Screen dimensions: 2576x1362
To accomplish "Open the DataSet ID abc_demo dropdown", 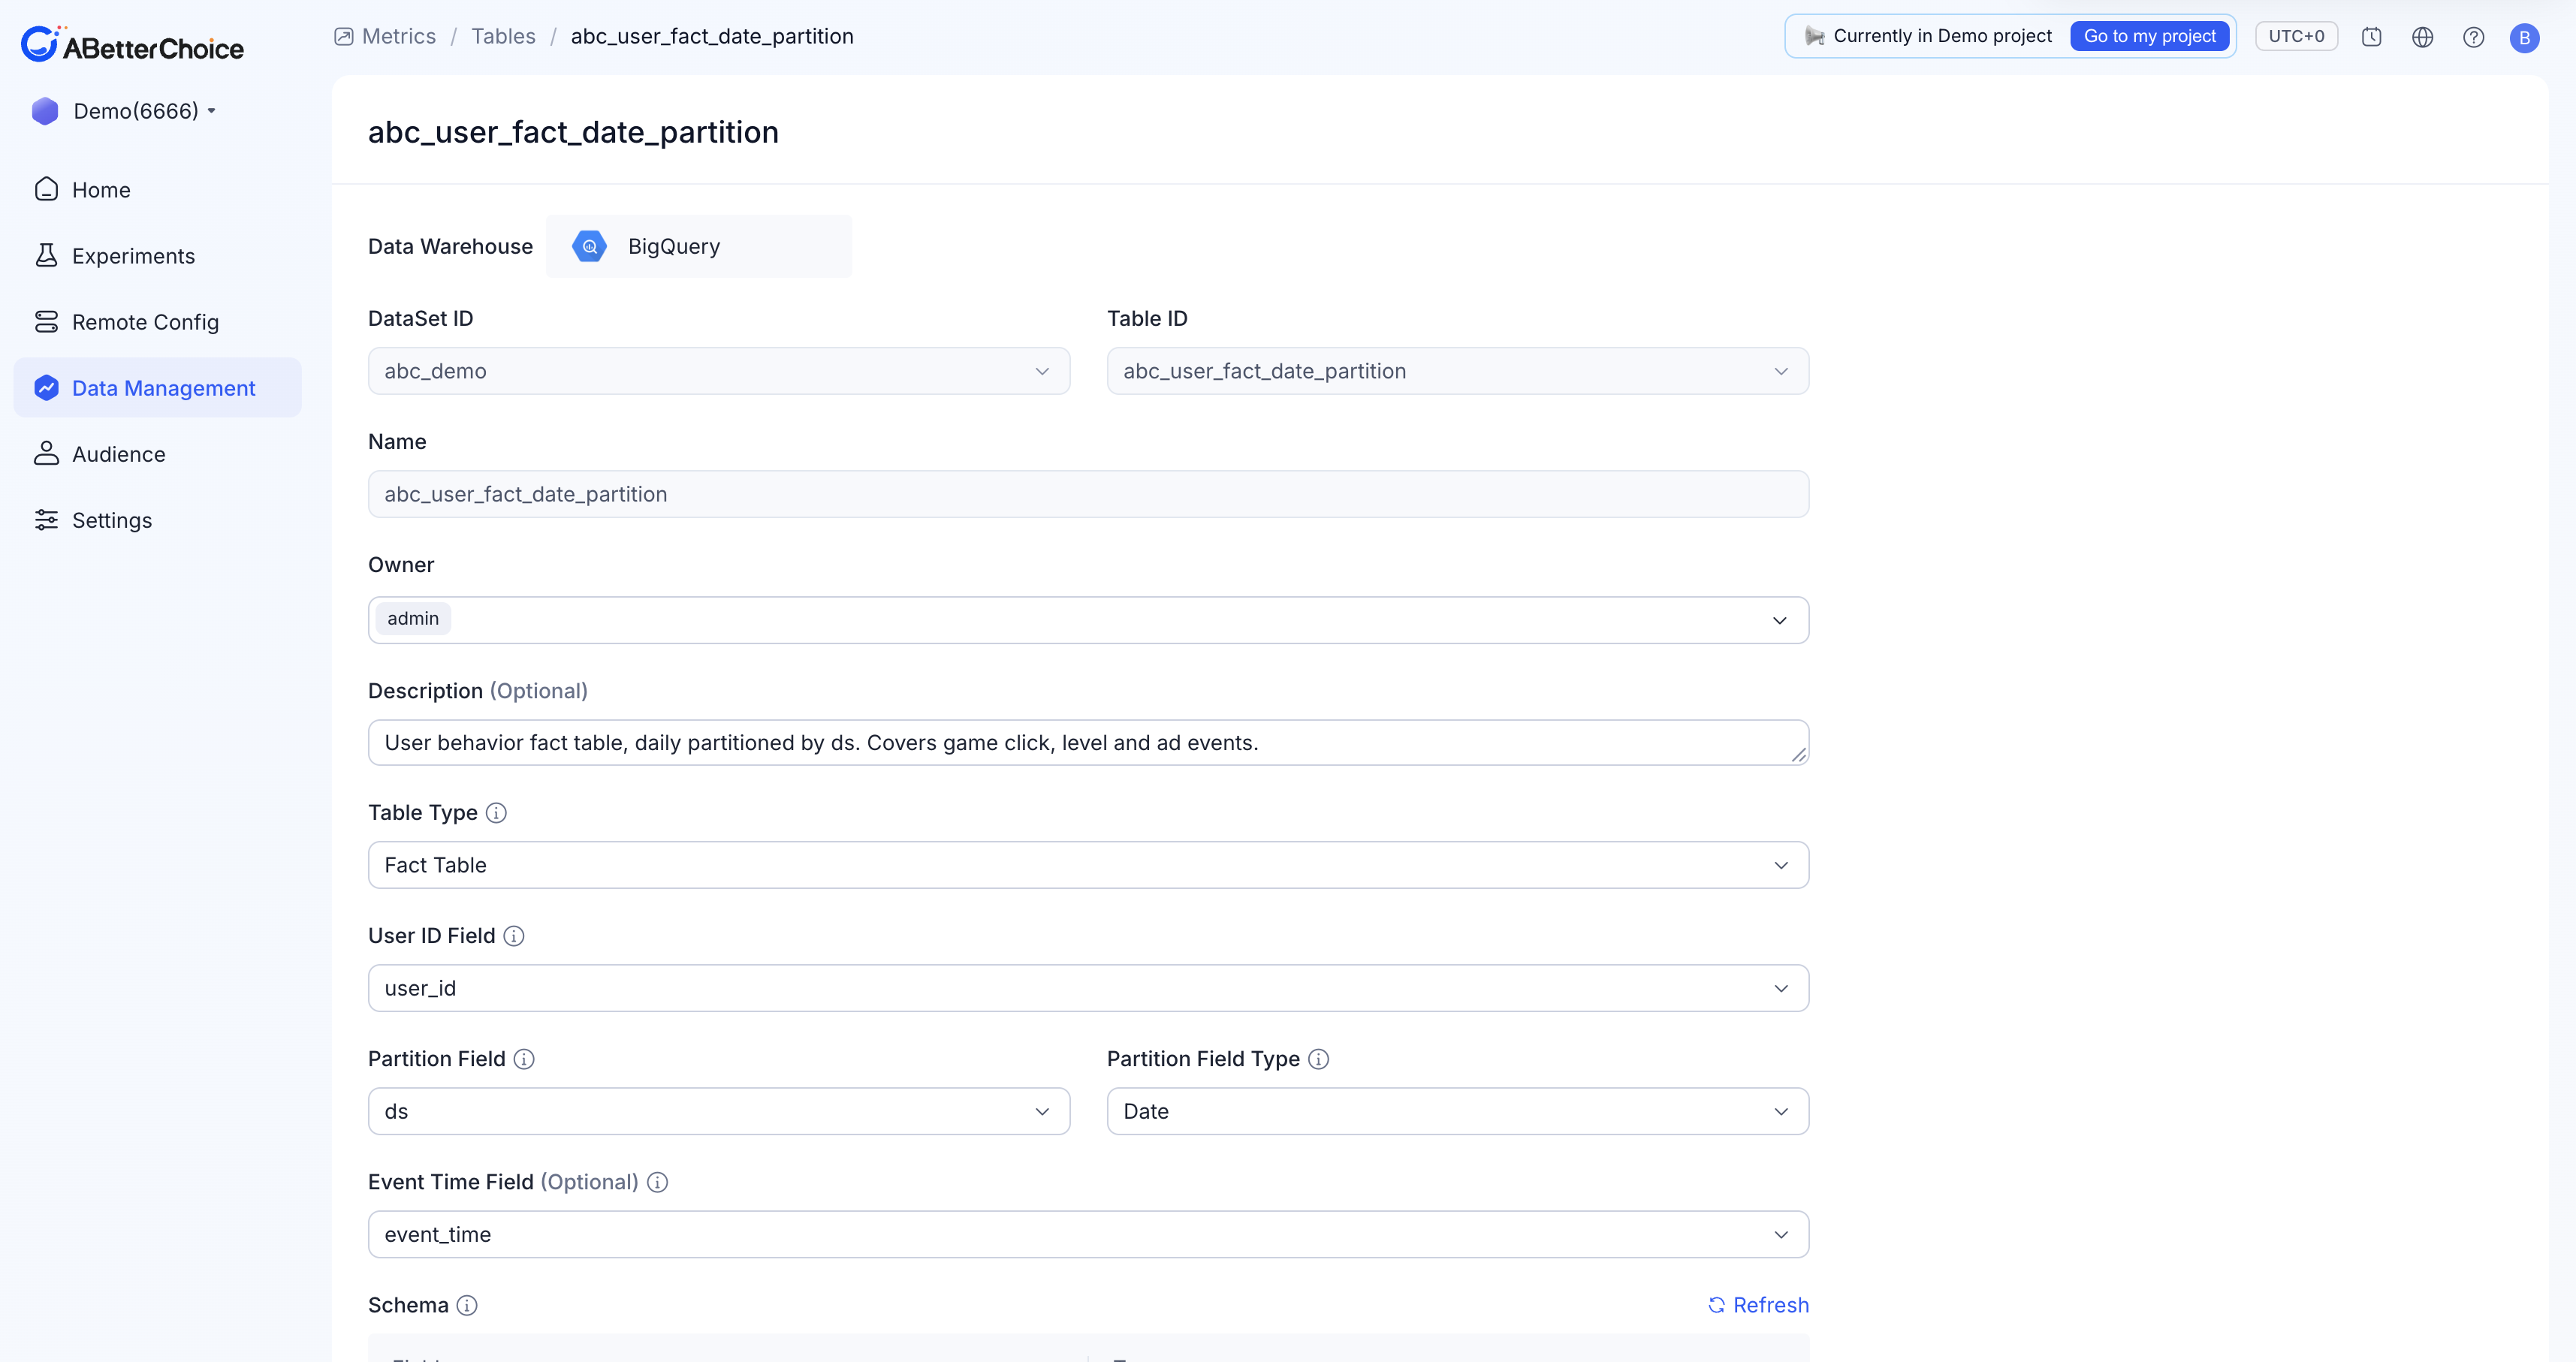I will click(719, 371).
